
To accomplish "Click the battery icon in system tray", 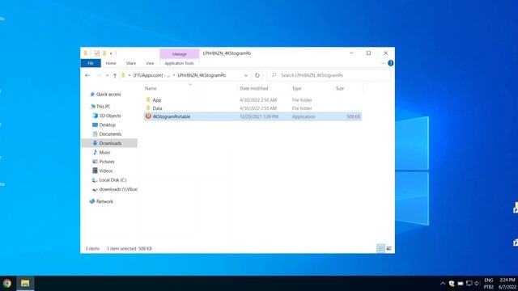I will (x=461, y=284).
